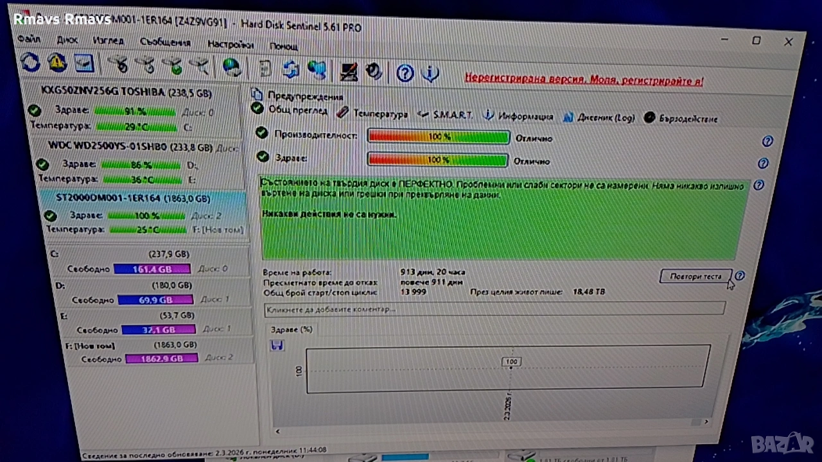Click the 100 data point on graph
The height and width of the screenshot is (462, 822).
point(511,362)
